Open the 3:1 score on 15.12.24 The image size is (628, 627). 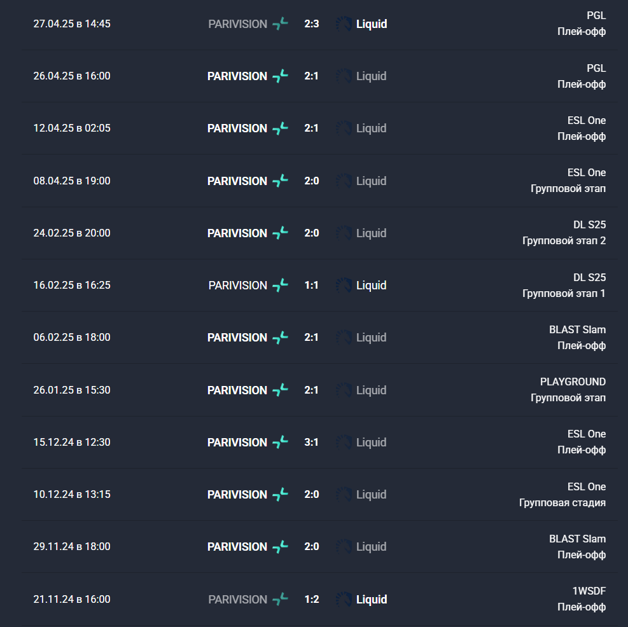(x=312, y=443)
